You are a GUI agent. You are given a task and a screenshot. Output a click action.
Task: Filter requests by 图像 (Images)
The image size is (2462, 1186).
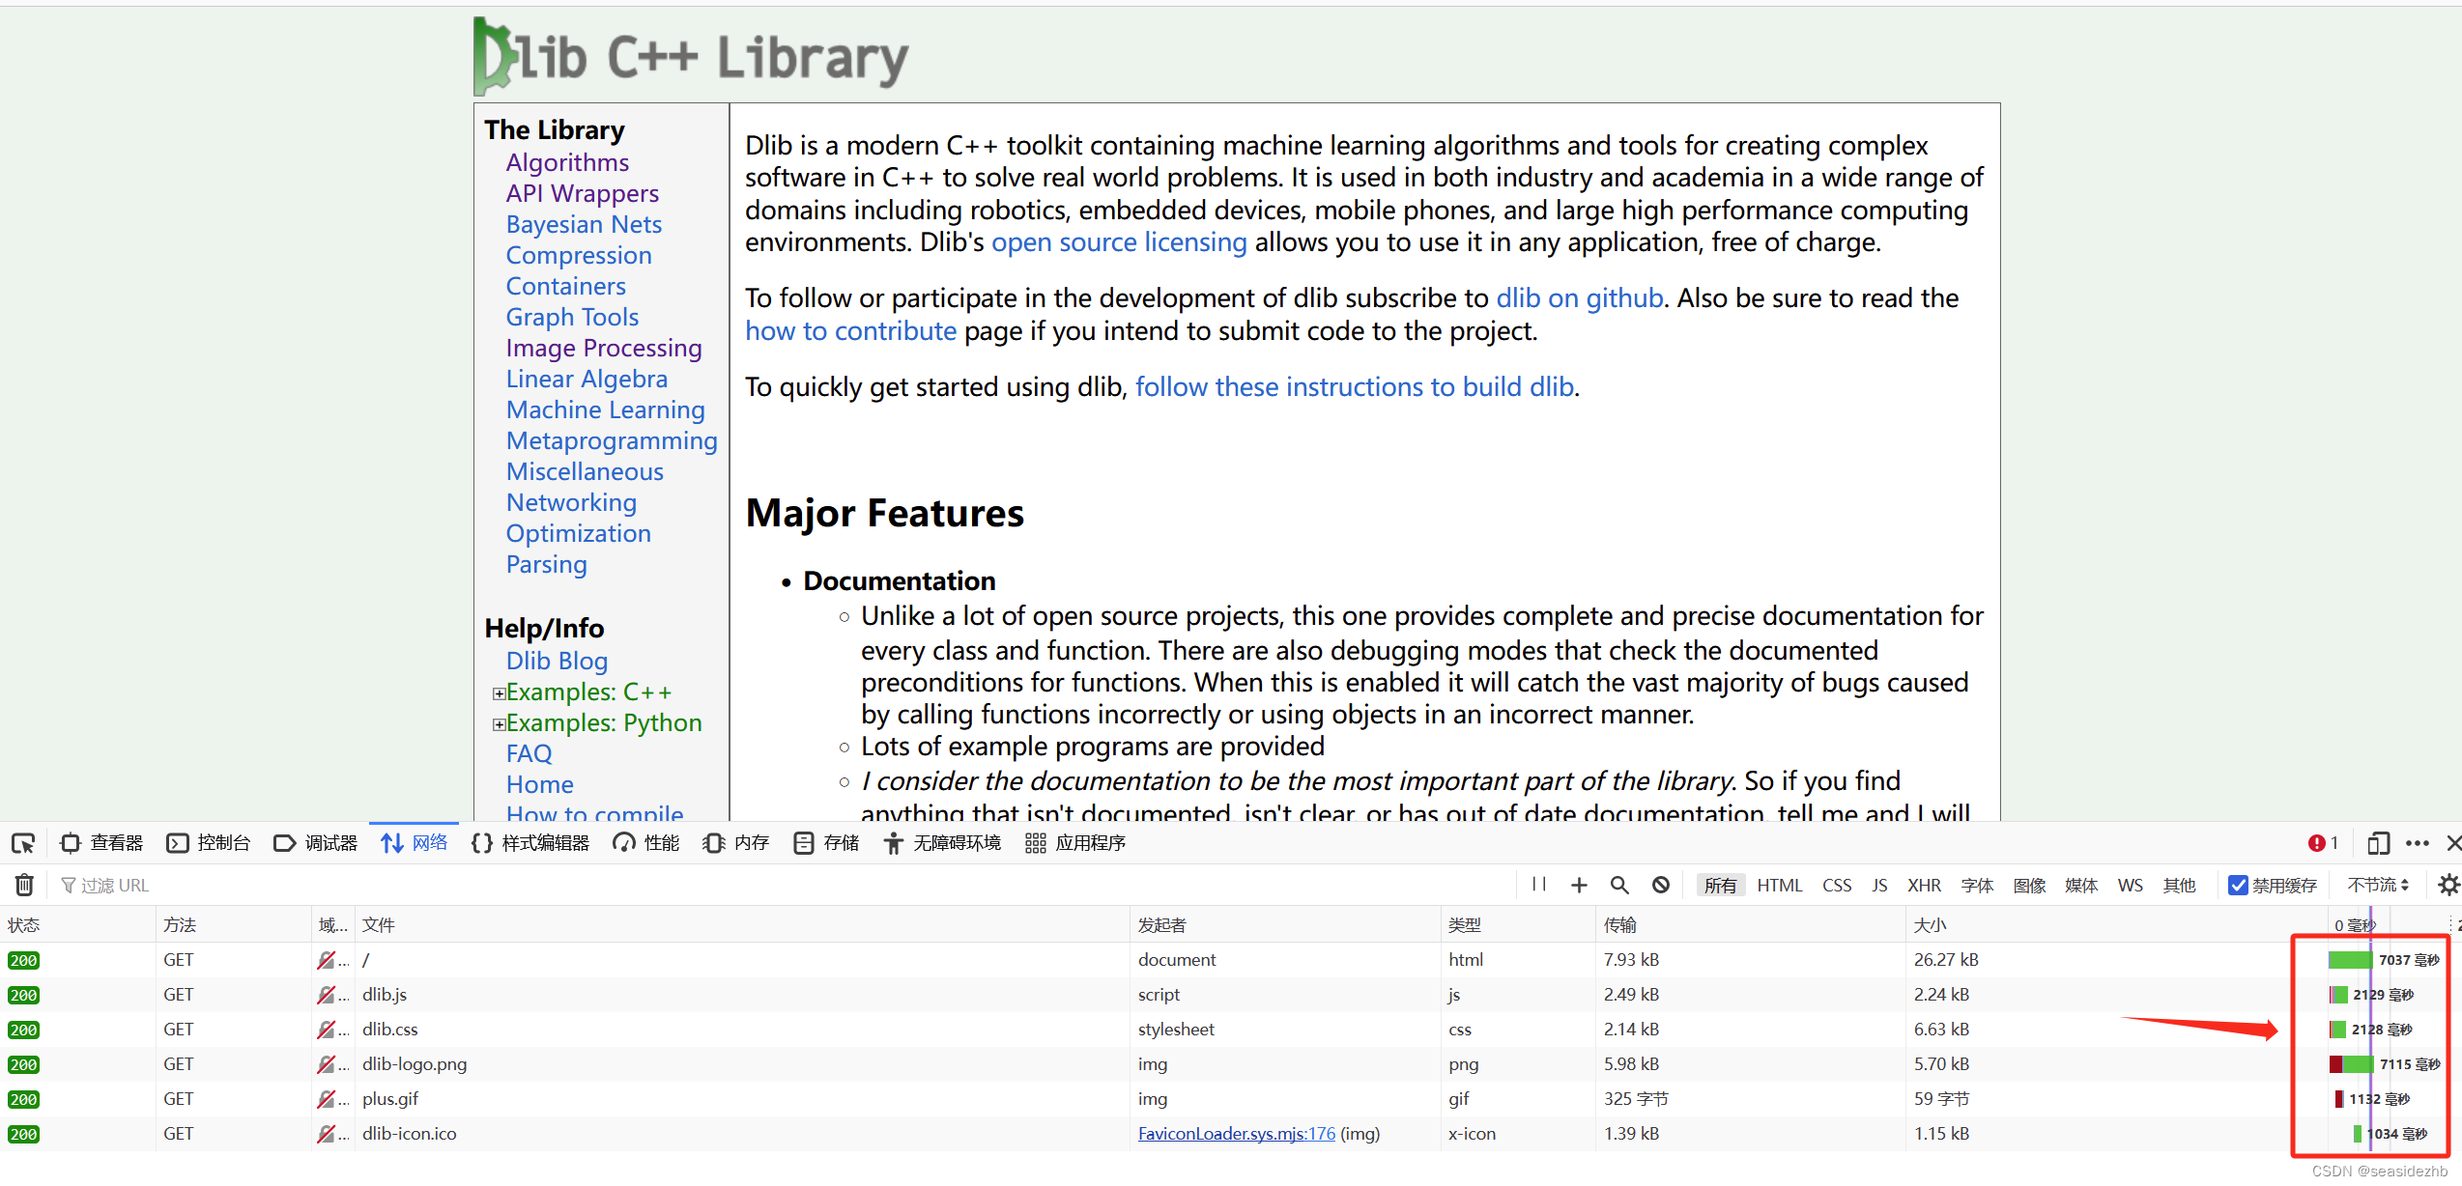click(x=2029, y=885)
